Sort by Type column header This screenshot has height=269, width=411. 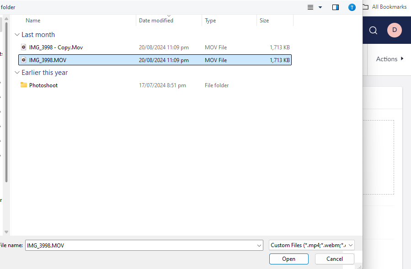(x=210, y=21)
